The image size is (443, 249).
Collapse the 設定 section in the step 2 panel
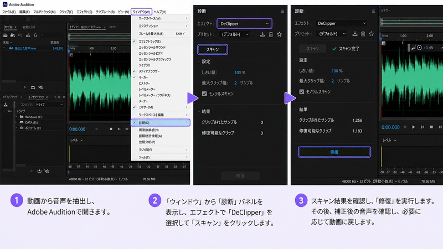click(x=199, y=61)
